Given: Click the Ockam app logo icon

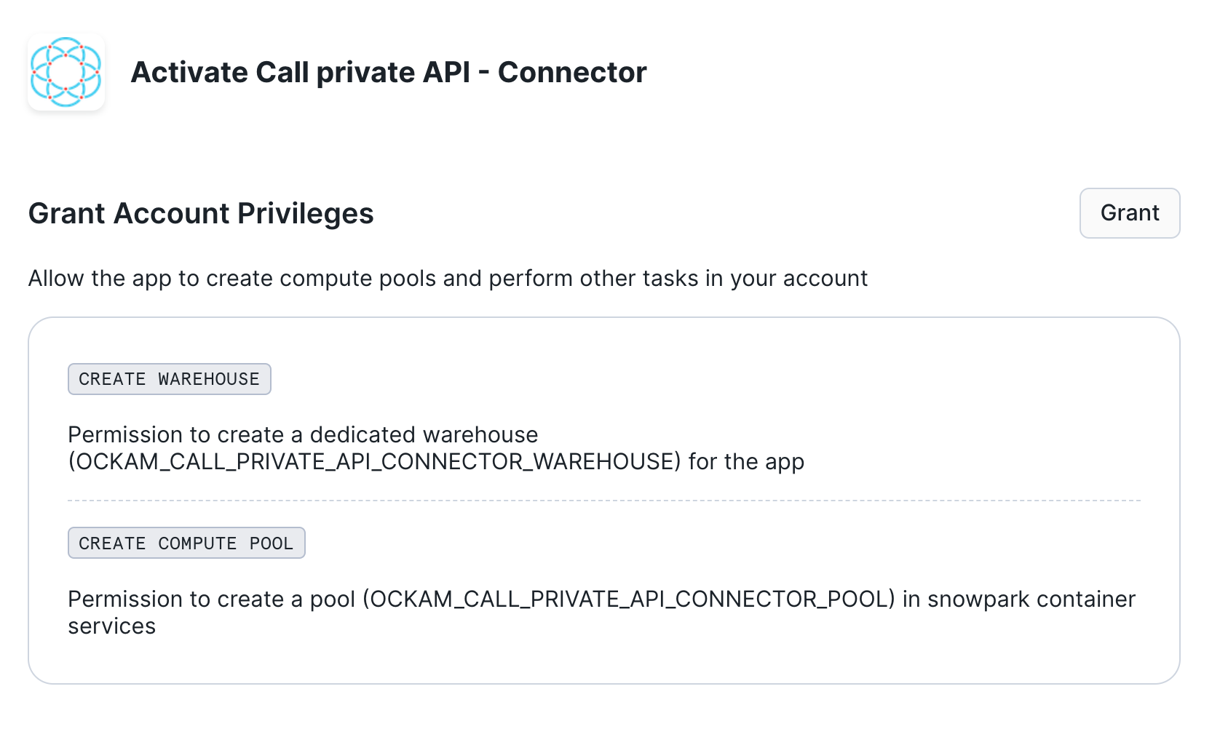Looking at the screenshot, I should click(66, 73).
